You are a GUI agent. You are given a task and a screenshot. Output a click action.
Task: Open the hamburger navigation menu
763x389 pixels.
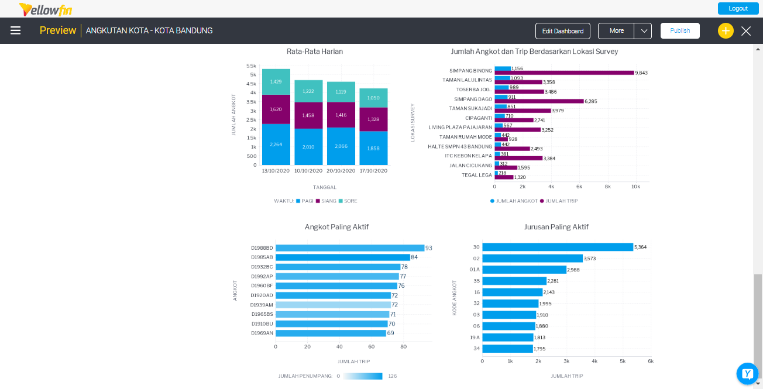click(16, 30)
